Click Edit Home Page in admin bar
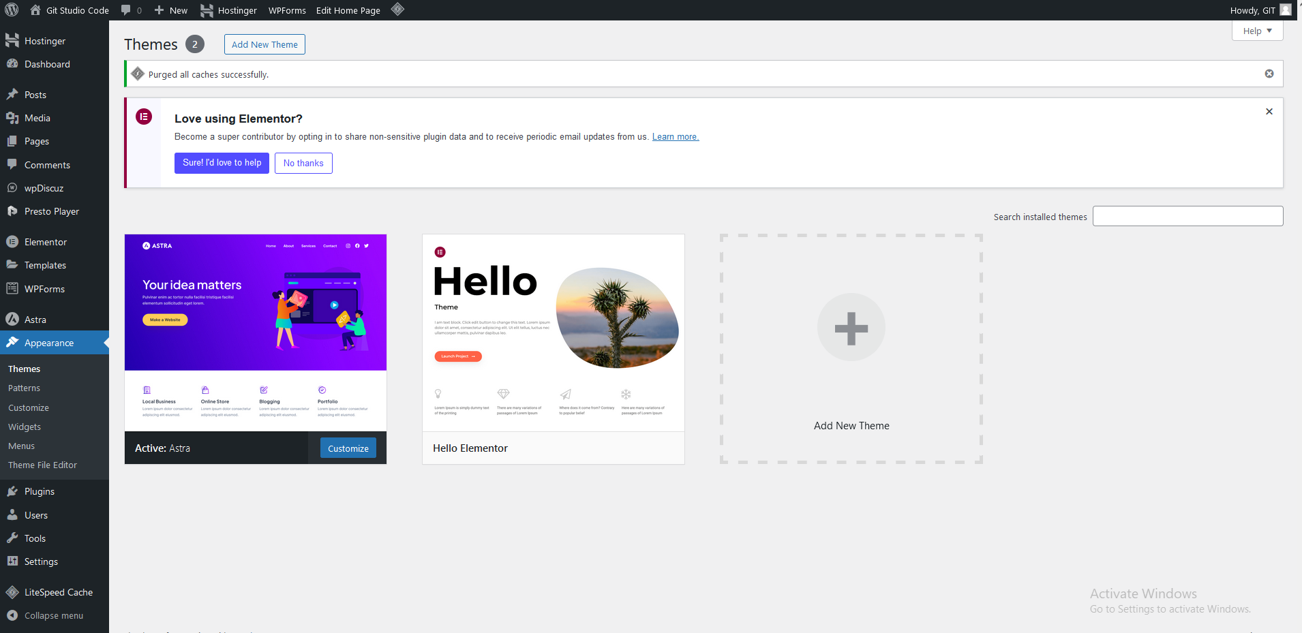This screenshot has width=1302, height=633. [348, 10]
